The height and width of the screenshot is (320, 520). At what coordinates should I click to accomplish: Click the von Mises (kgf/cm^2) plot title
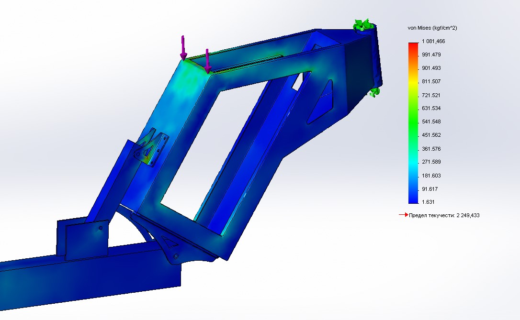click(x=432, y=28)
